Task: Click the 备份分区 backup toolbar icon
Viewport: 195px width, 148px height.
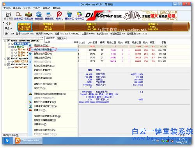Action: pos(80,14)
